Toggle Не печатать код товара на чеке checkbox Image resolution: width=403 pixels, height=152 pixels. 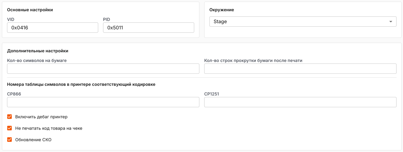[x=10, y=128]
